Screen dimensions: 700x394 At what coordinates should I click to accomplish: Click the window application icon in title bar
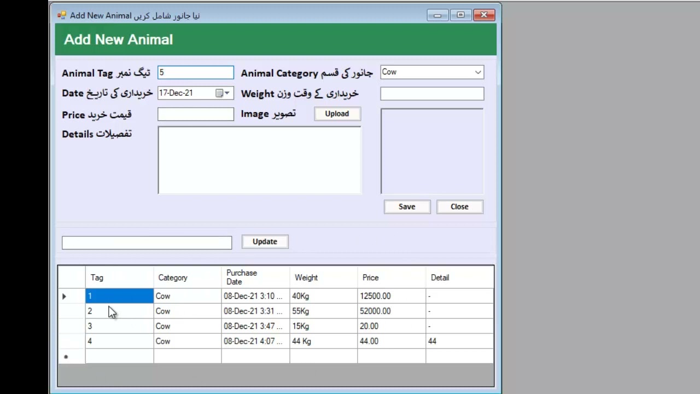tap(62, 15)
